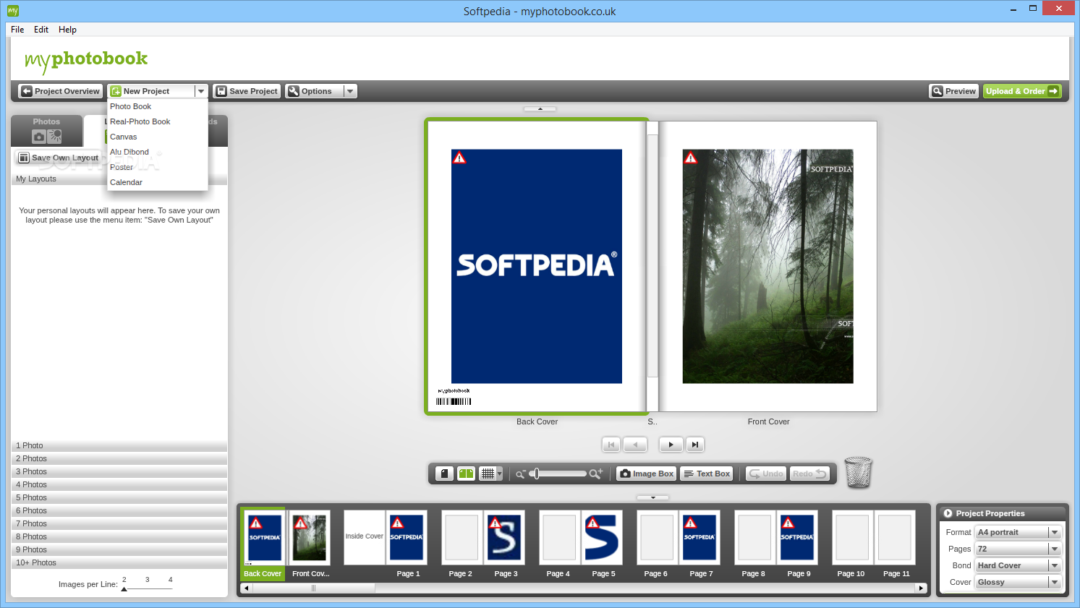Image resolution: width=1080 pixels, height=608 pixels.
Task: Open Project Overview
Action: [x=60, y=91]
